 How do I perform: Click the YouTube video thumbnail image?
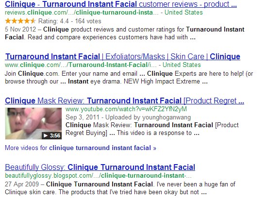33,123
